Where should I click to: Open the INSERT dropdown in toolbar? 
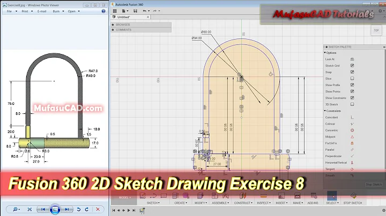pyautogui.click(x=281, y=203)
